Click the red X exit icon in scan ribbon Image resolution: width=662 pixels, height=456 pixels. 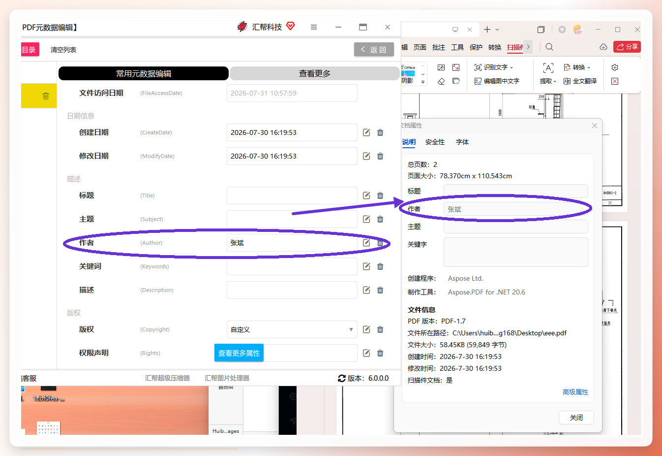tap(615, 81)
